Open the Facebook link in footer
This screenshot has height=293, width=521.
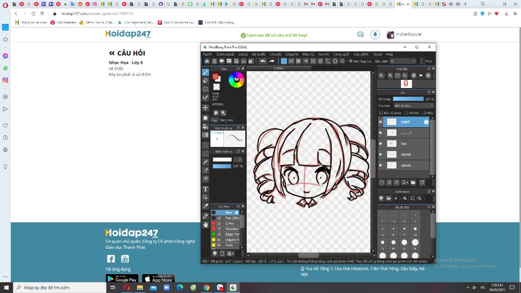[111, 259]
